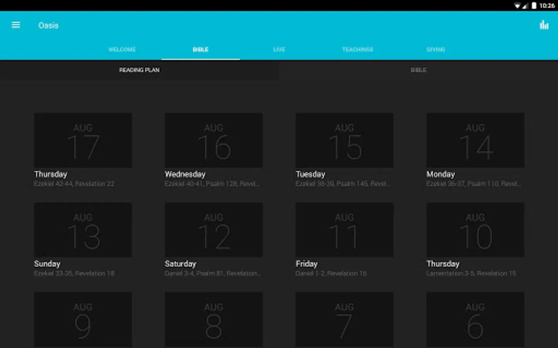Open the Aug 14 reading card
558x348 pixels.
coord(475,140)
